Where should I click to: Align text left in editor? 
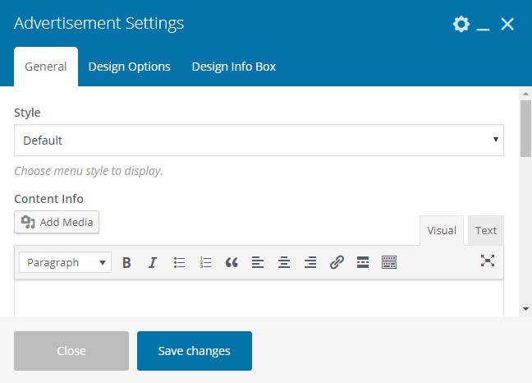click(x=258, y=262)
